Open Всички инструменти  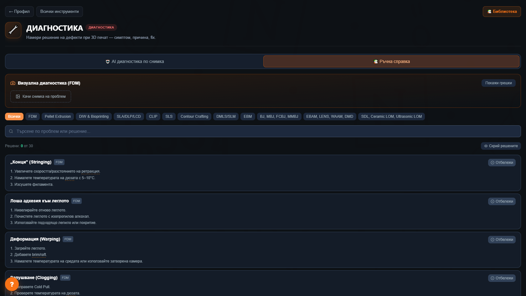point(59,12)
